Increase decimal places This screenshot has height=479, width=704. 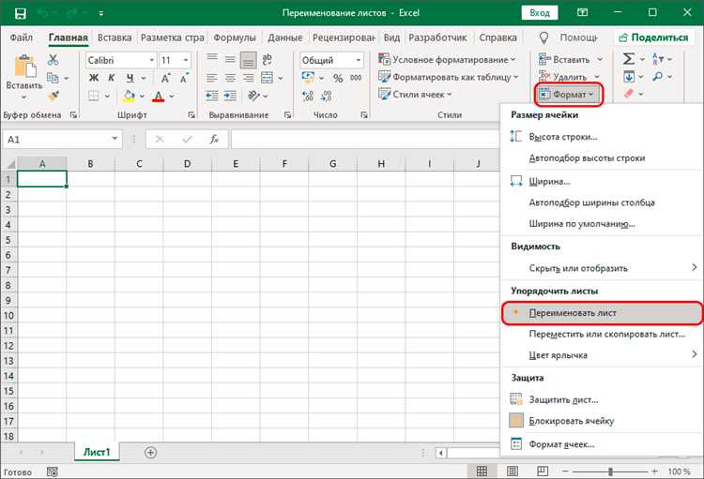click(308, 96)
